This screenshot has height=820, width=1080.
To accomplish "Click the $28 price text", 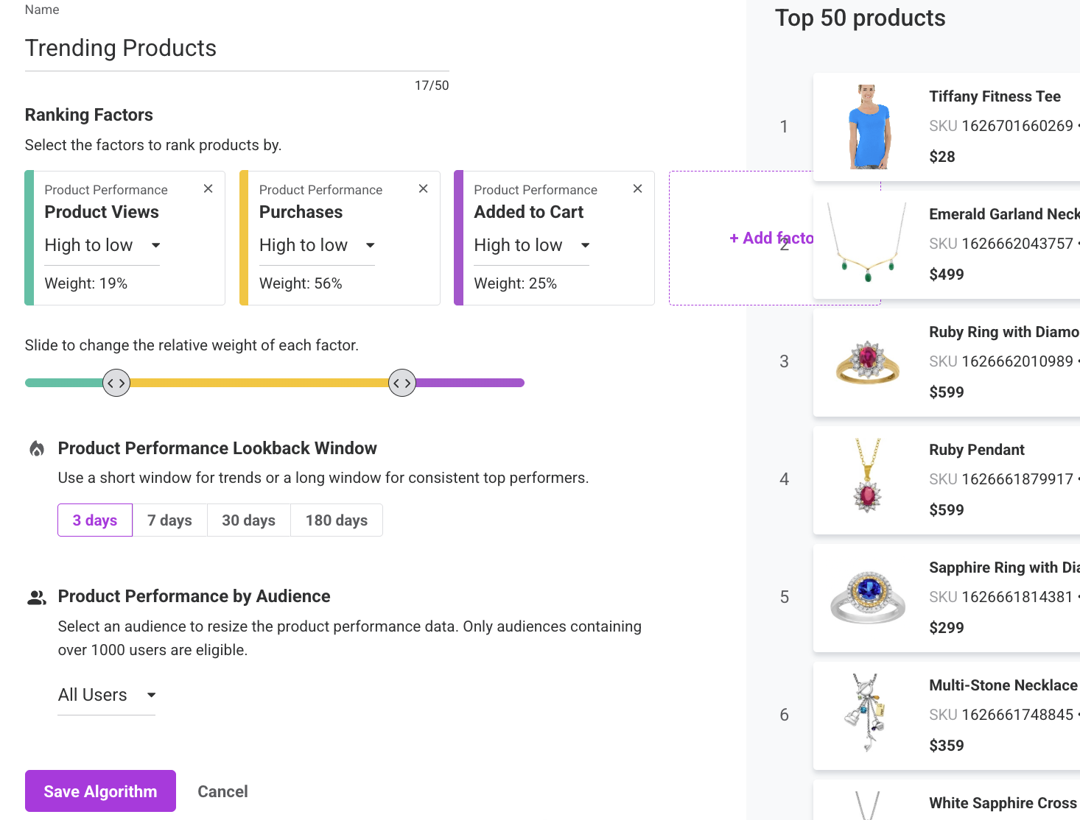I will click(942, 157).
